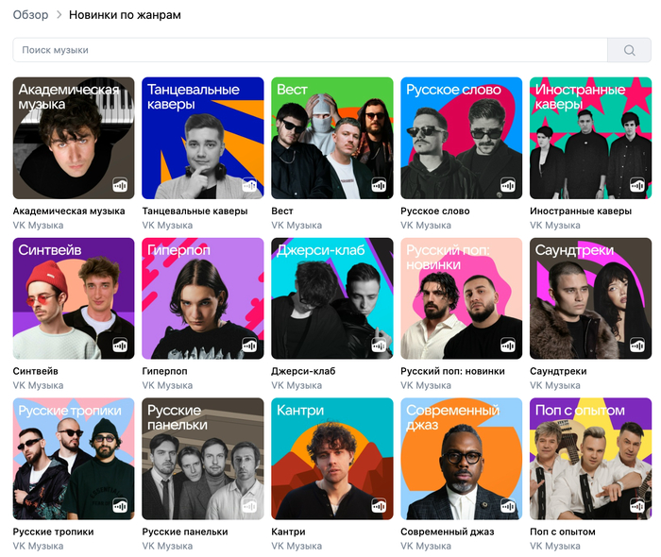The image size is (661, 557).
Task: Click the Русские панельки title text
Action: pyautogui.click(x=185, y=532)
